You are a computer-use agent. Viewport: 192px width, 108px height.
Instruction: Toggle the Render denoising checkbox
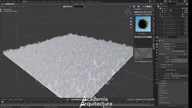coord(172,70)
